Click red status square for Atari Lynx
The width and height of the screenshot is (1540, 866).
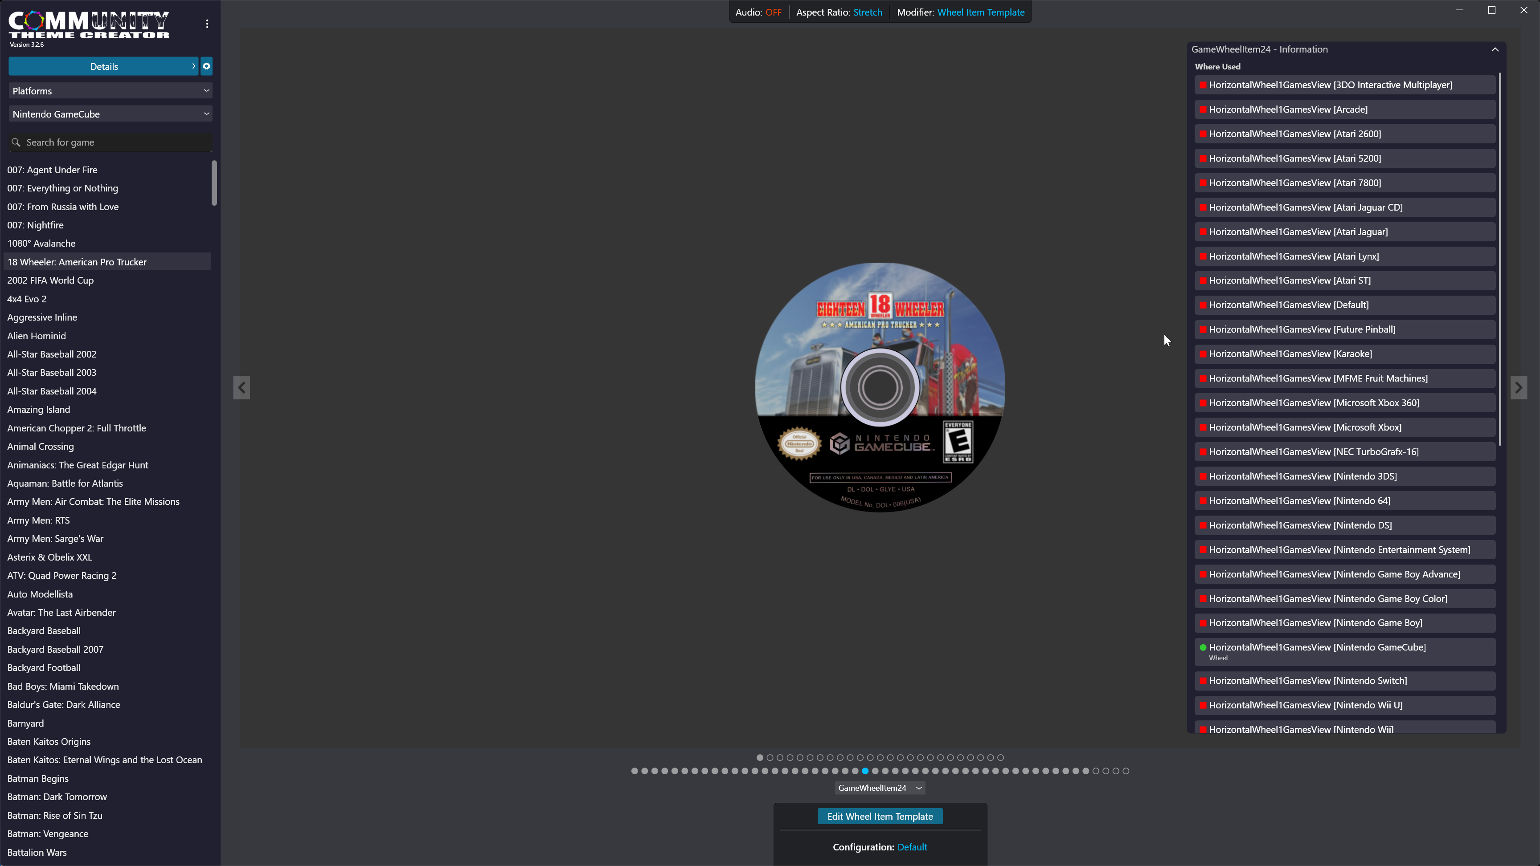pos(1203,256)
